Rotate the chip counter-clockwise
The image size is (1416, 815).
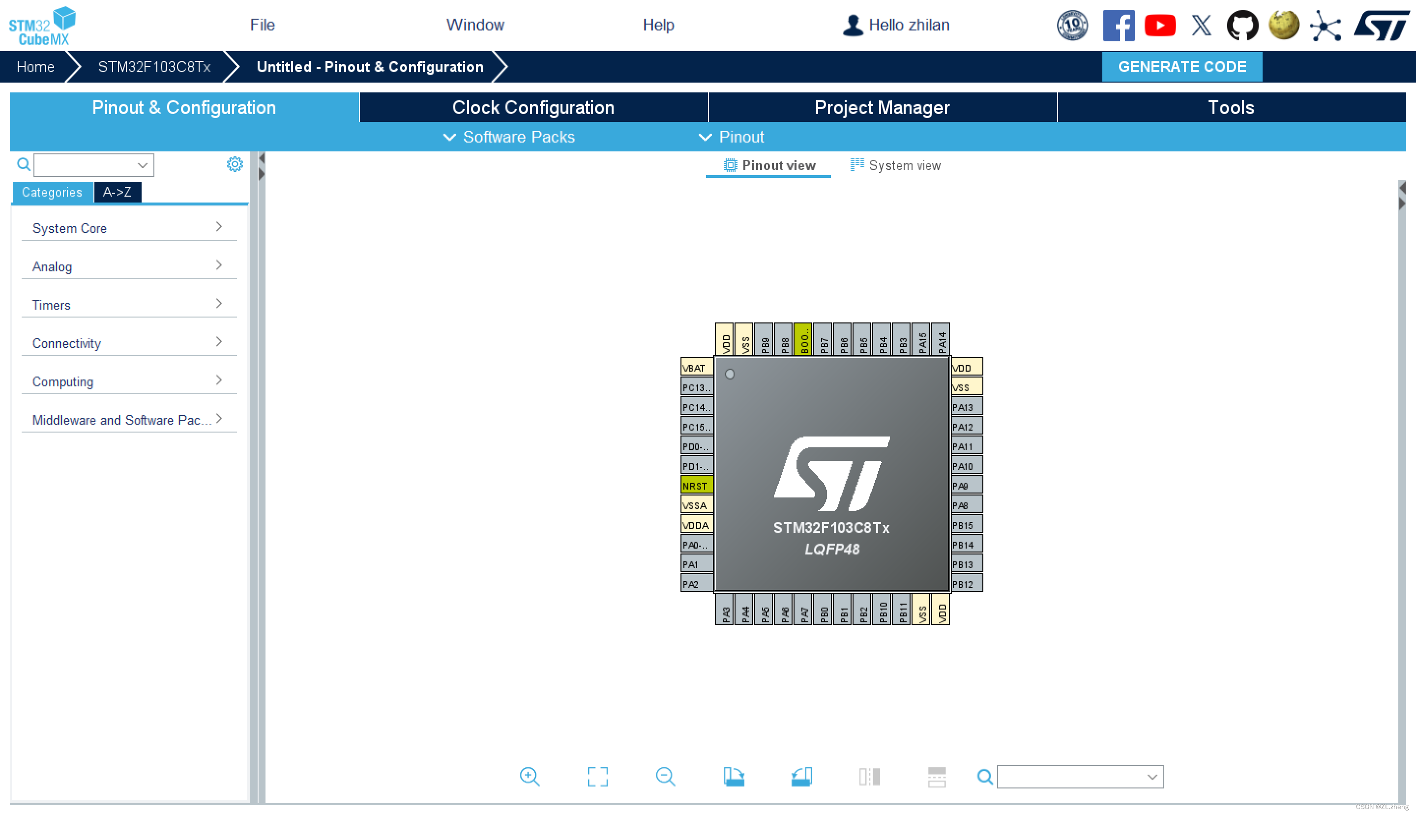[x=801, y=776]
